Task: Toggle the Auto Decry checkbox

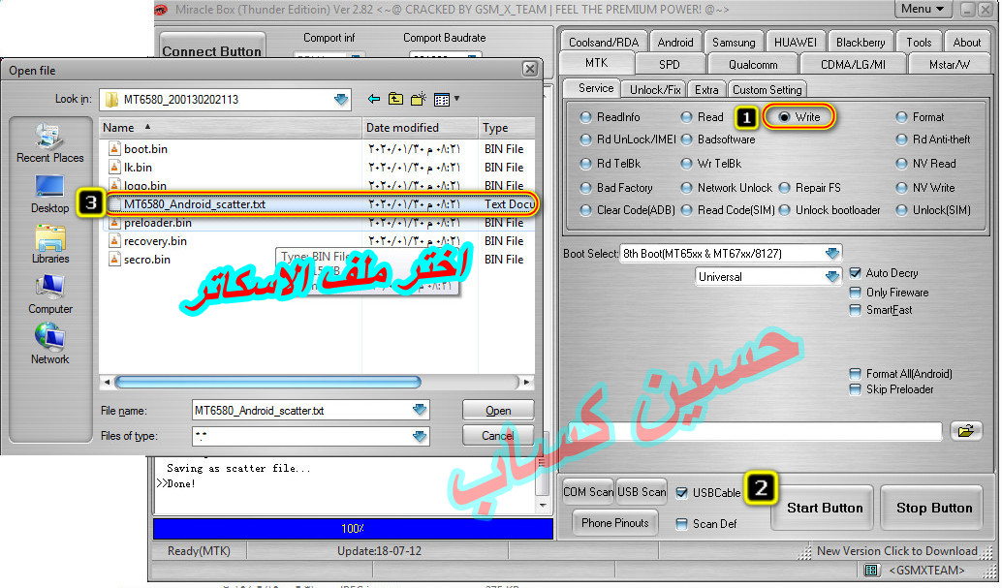Action: pos(855,273)
